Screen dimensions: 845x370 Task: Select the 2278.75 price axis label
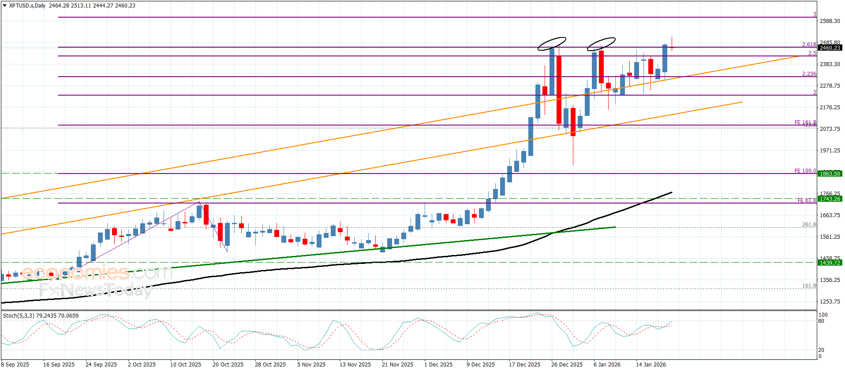point(830,85)
